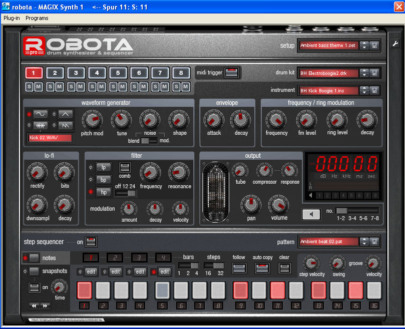This screenshot has height=329, width=405.
Task: Select drum instrument slot 5
Action: (118, 73)
